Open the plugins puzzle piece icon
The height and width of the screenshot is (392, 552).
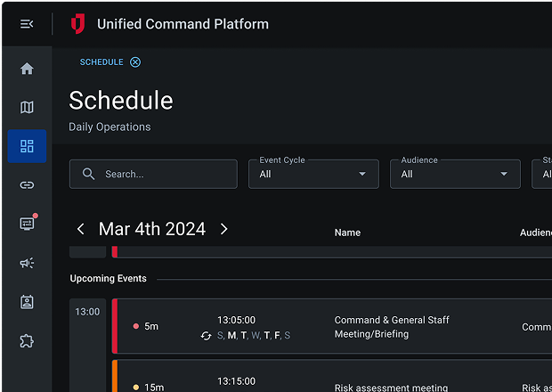pos(27,341)
